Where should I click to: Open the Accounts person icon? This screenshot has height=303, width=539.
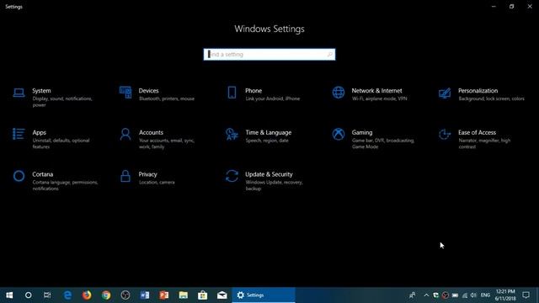(125, 134)
